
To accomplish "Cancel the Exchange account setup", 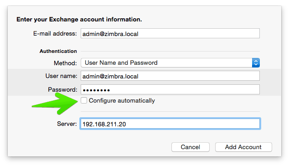I will coord(191,147).
